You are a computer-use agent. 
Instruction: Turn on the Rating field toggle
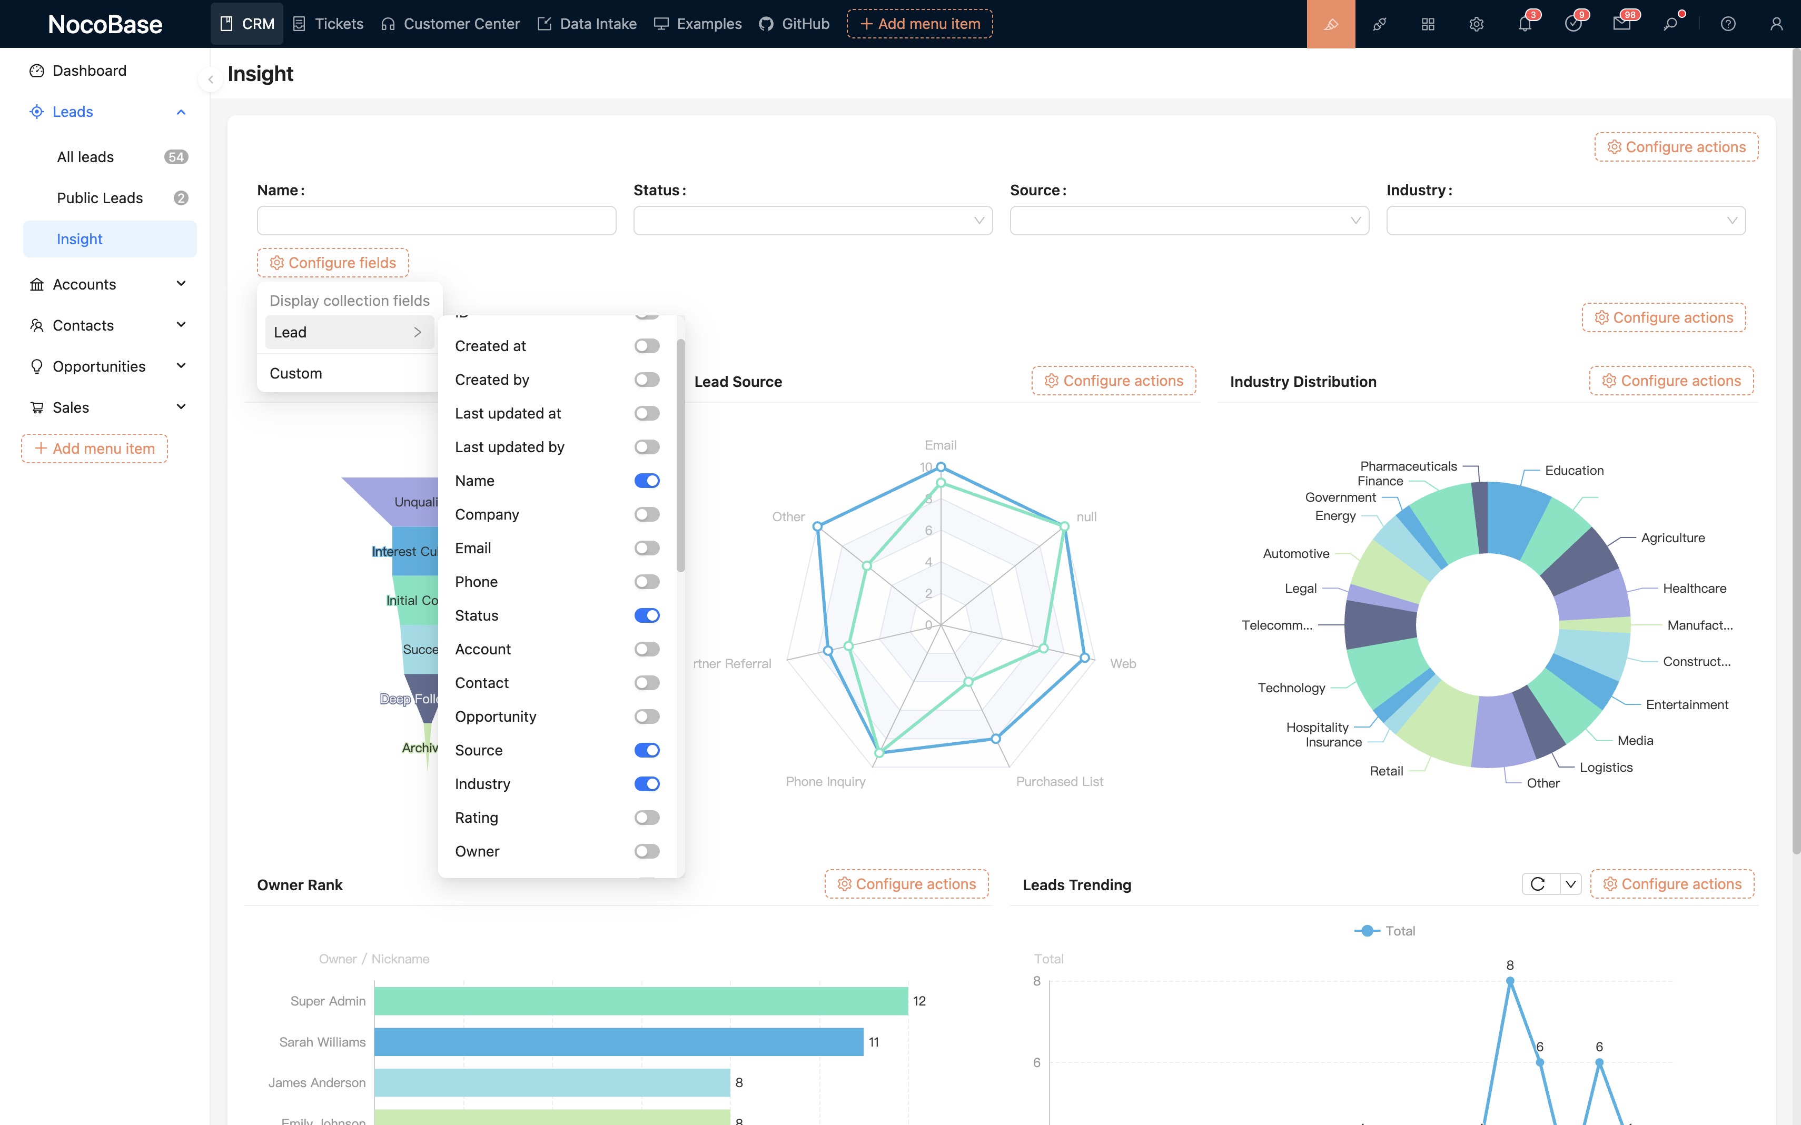(647, 818)
